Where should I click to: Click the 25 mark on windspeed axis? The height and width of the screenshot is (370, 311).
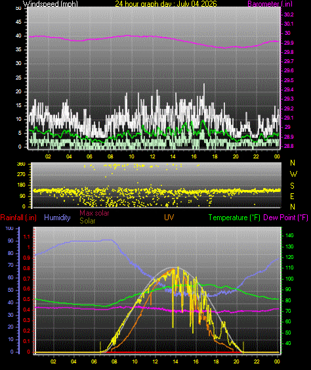18,78
